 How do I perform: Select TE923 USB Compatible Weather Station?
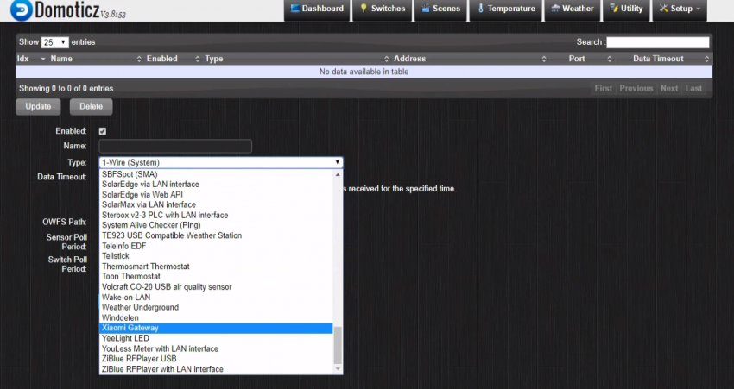216,235
